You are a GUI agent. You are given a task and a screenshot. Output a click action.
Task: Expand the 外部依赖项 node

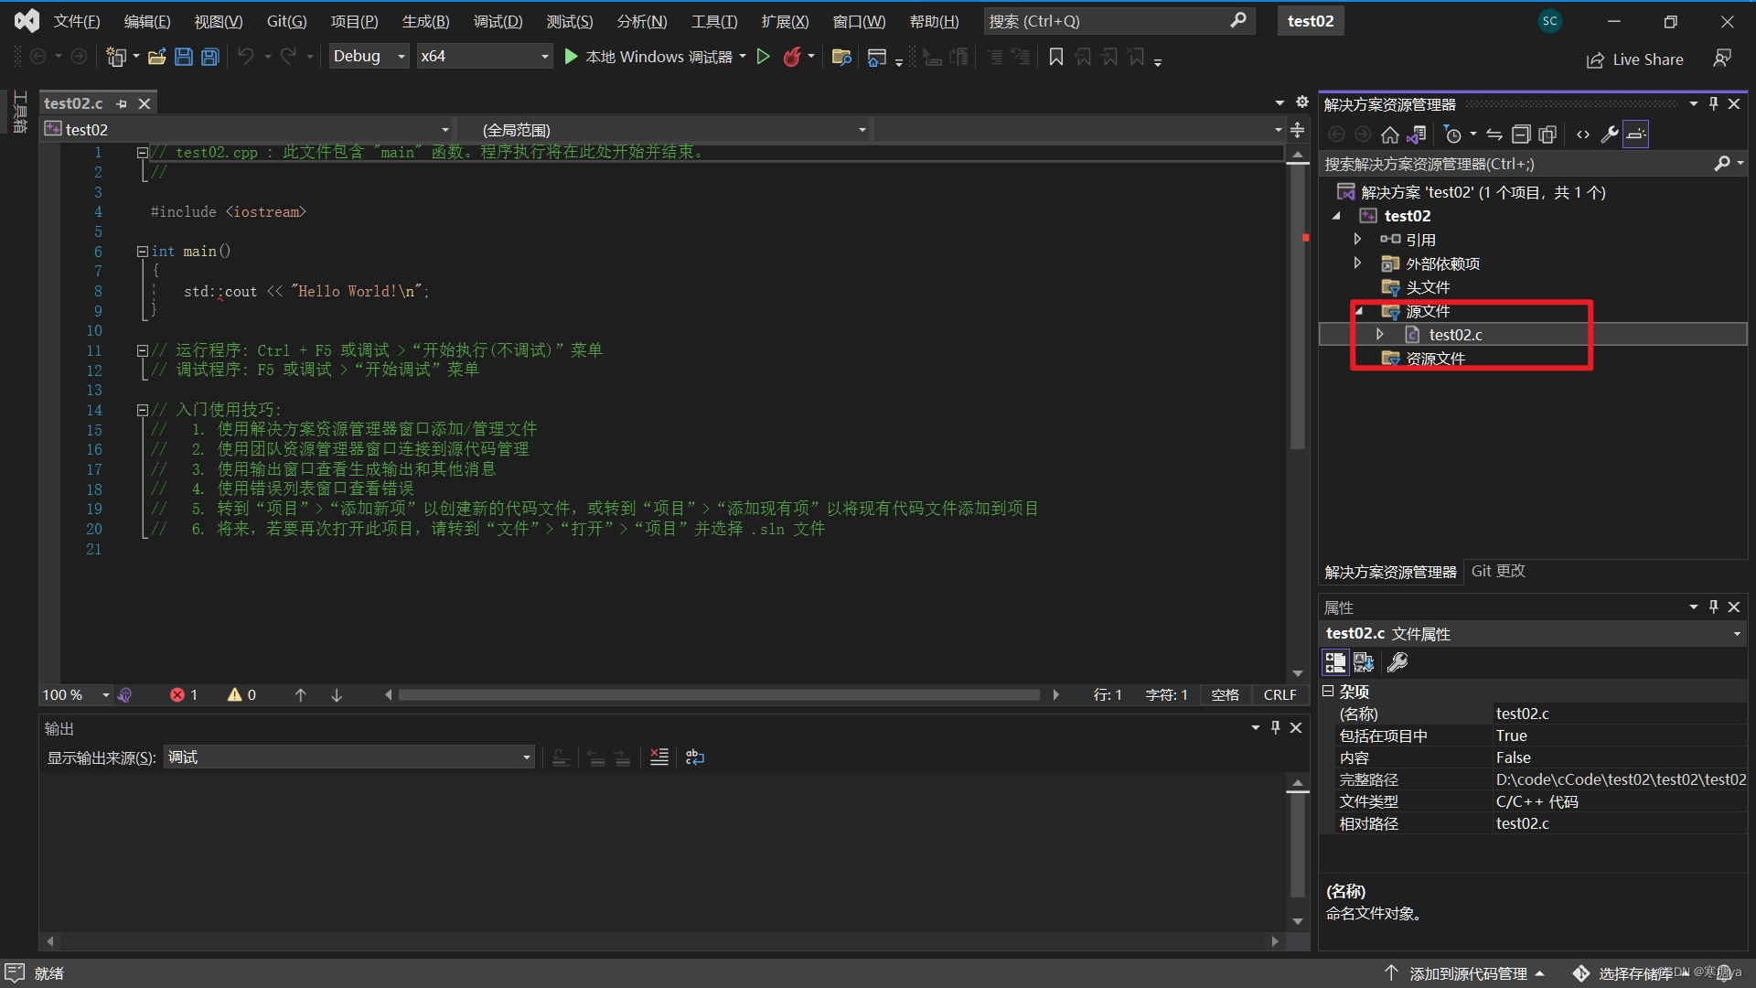[x=1358, y=263]
